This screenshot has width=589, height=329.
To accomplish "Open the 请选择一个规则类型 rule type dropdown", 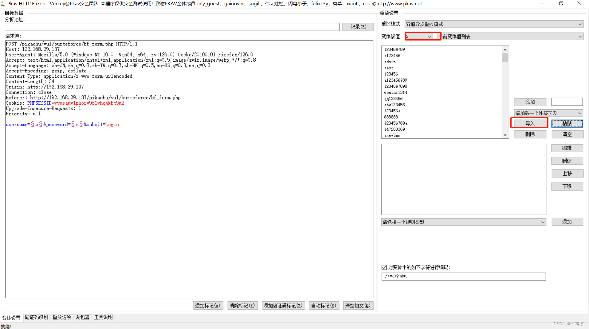I will (463, 222).
